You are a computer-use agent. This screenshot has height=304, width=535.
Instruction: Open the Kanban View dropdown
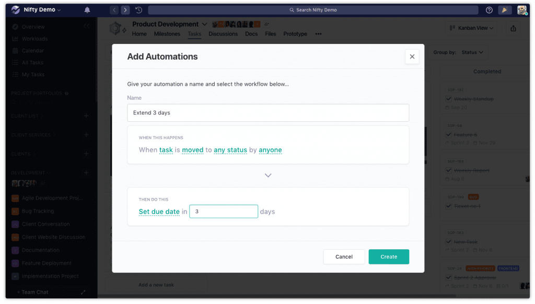pyautogui.click(x=472, y=28)
